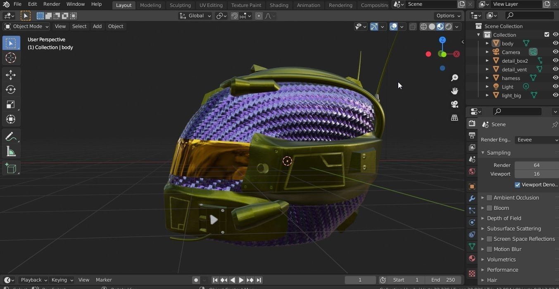The height and width of the screenshot is (289, 559).
Task: Open the Texture properties tab
Action: [472, 273]
